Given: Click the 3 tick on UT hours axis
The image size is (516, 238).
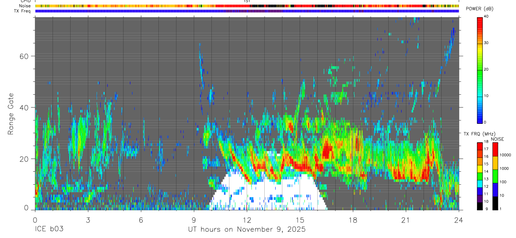Looking at the screenshot, I should click(x=88, y=220).
